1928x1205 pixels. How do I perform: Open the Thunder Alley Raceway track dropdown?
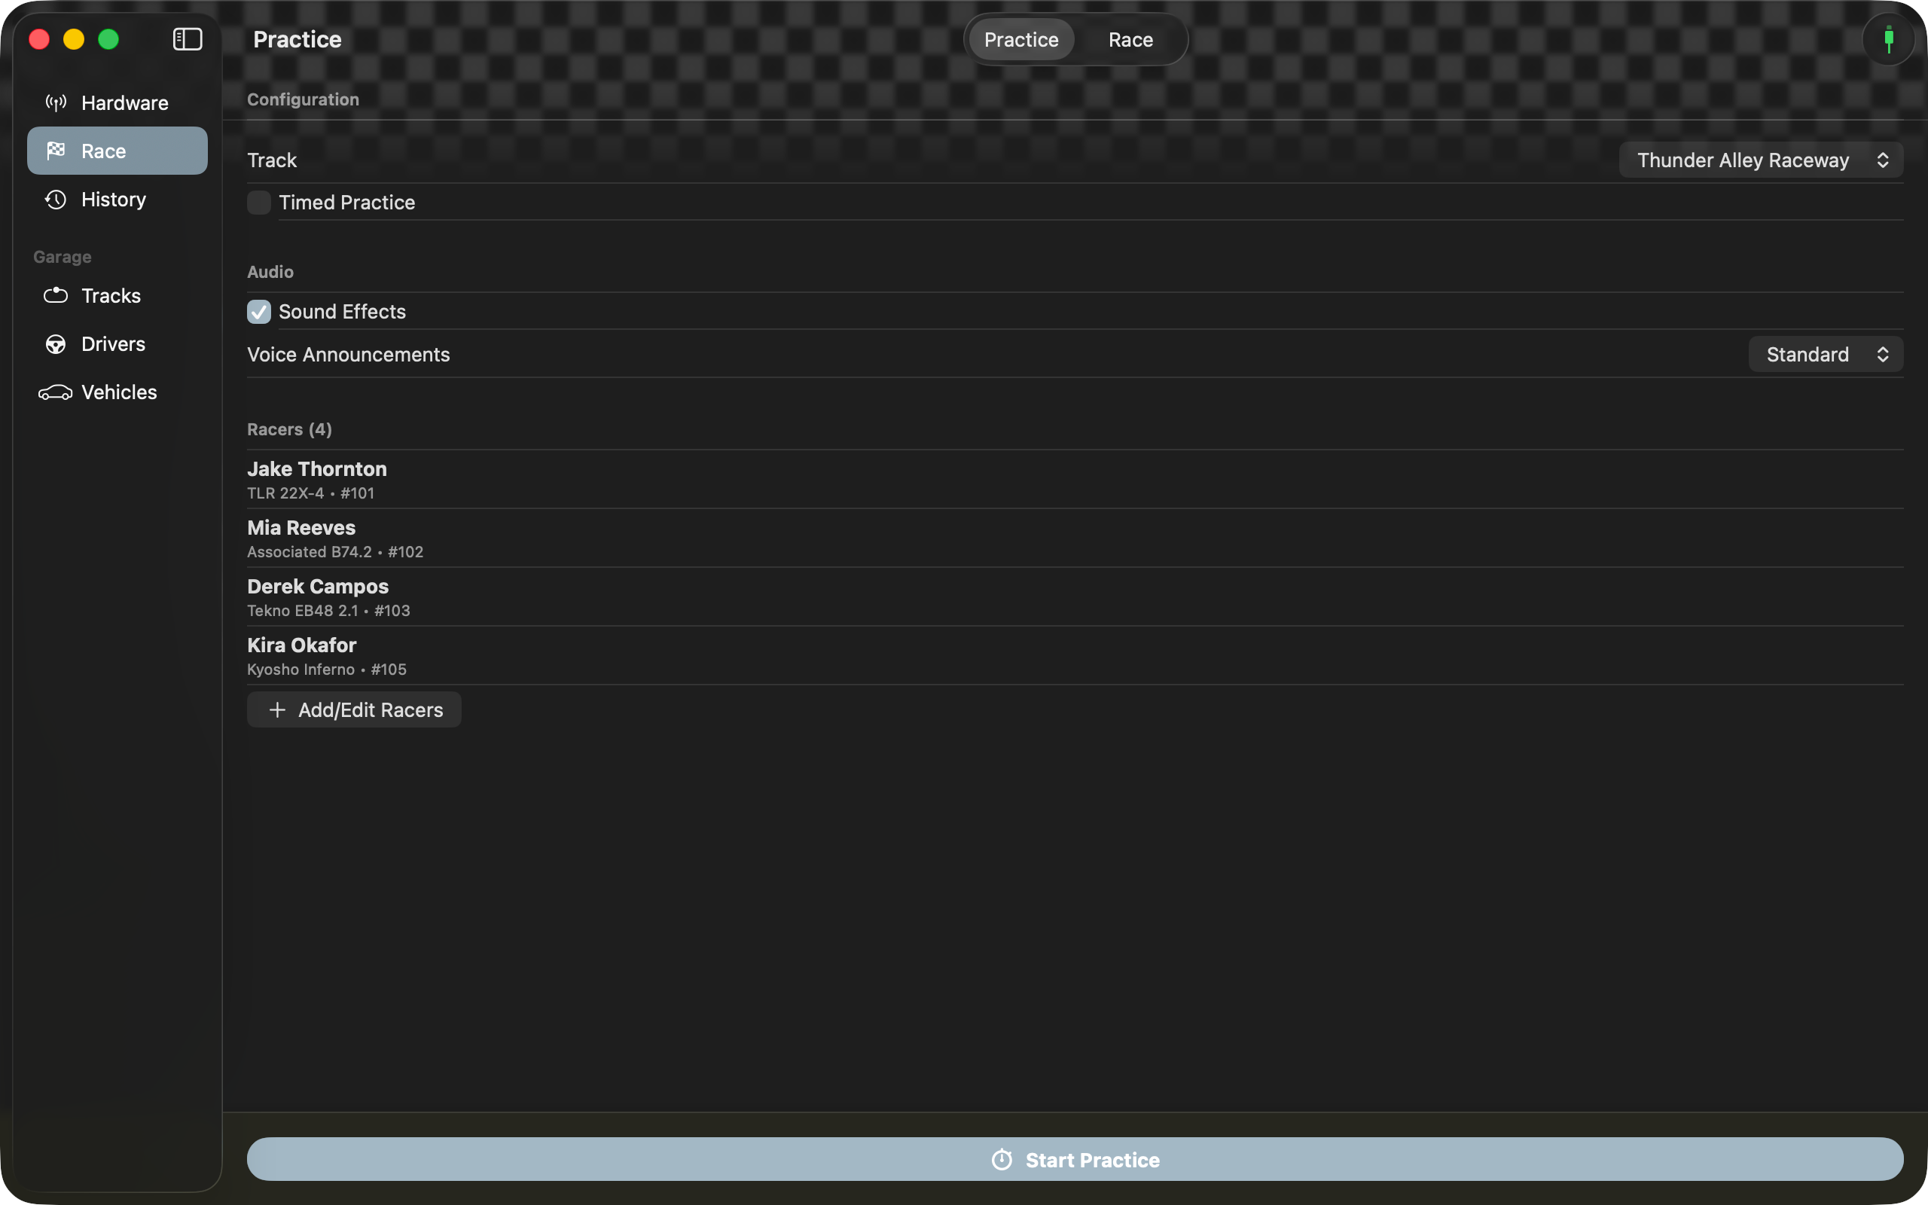(1761, 160)
